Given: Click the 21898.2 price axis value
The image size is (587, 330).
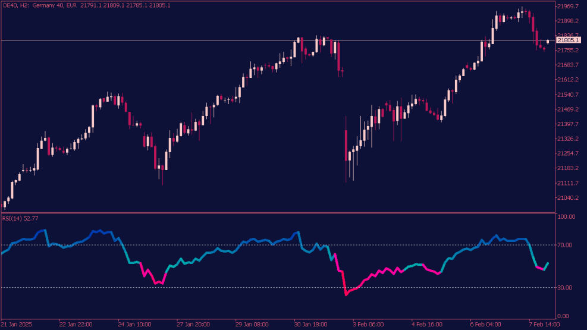Looking at the screenshot, I should pyautogui.click(x=569, y=21).
